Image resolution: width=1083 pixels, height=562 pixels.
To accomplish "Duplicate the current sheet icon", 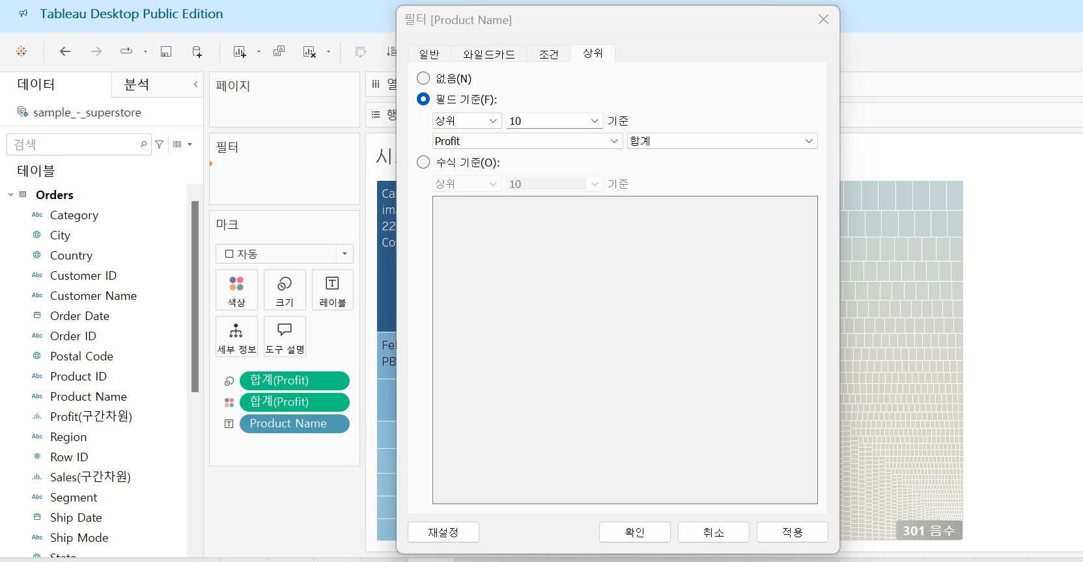I will [x=279, y=51].
